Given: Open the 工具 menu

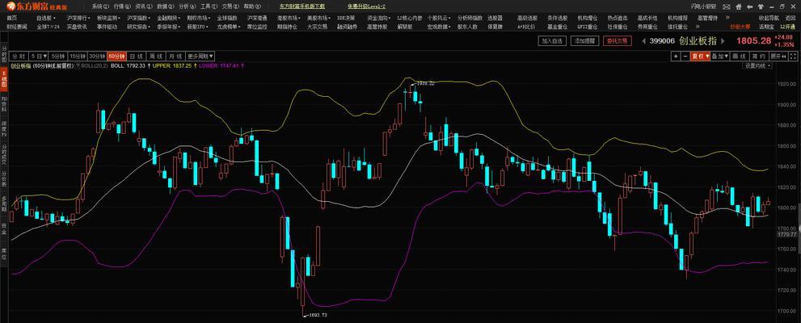Looking at the screenshot, I should (x=209, y=6).
